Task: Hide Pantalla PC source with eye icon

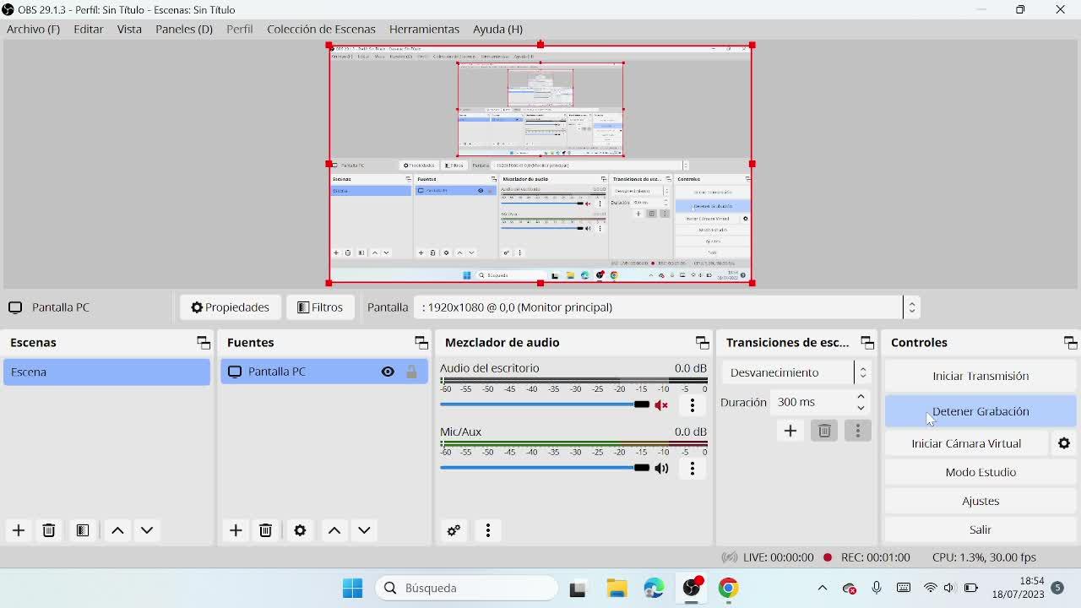Action: coord(388,372)
